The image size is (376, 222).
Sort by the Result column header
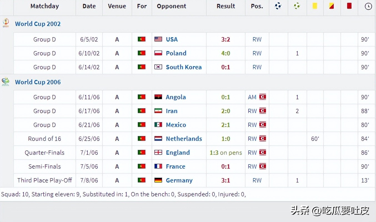click(226, 6)
